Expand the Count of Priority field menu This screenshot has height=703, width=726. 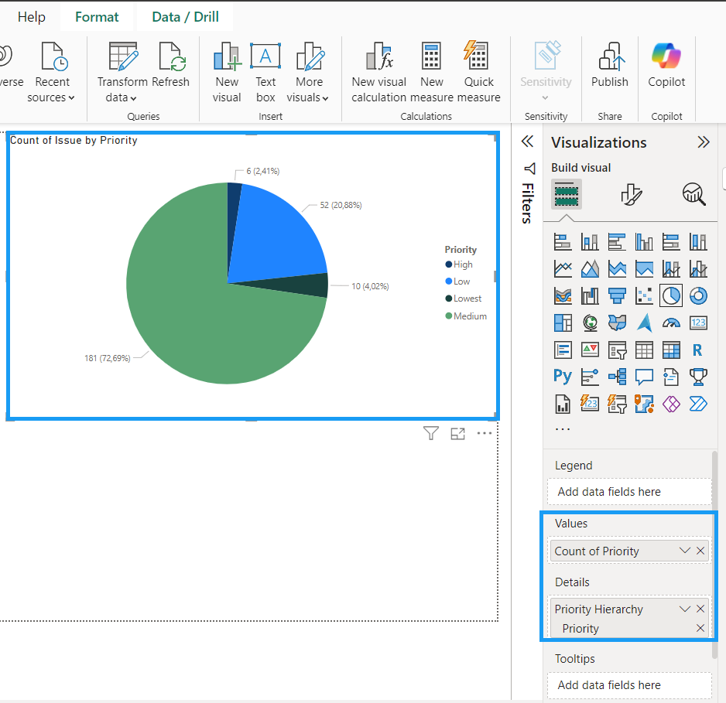(x=684, y=551)
